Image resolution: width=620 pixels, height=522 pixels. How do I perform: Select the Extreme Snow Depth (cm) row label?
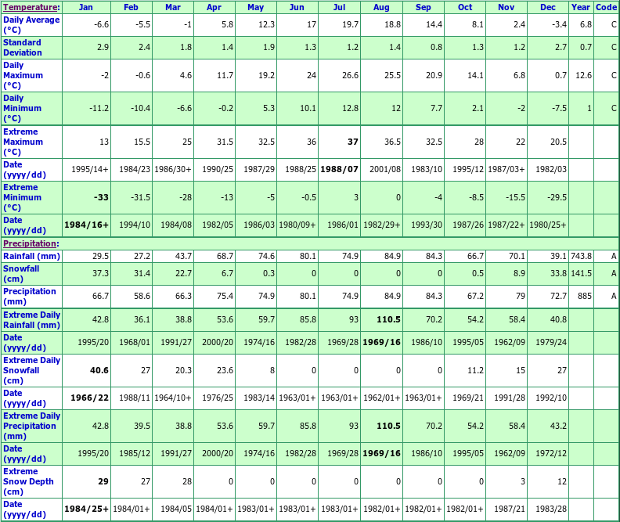click(x=28, y=481)
